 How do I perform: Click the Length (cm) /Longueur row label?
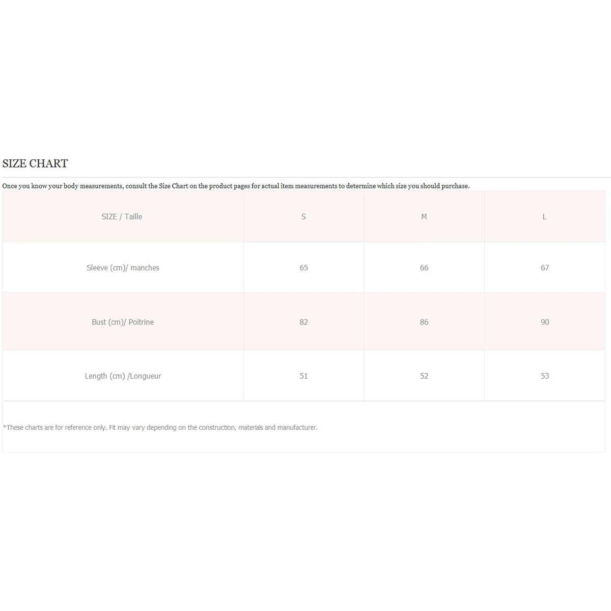(x=123, y=376)
